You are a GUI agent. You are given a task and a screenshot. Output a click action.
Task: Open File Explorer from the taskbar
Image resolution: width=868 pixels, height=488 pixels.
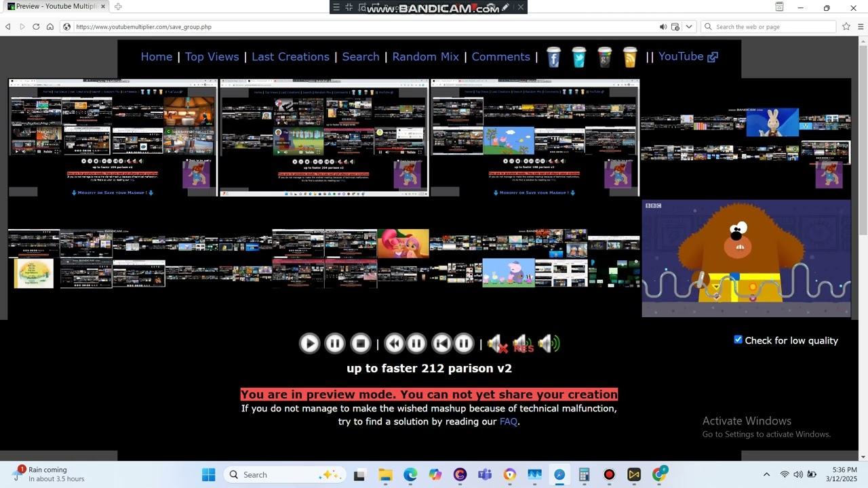pyautogui.click(x=385, y=474)
